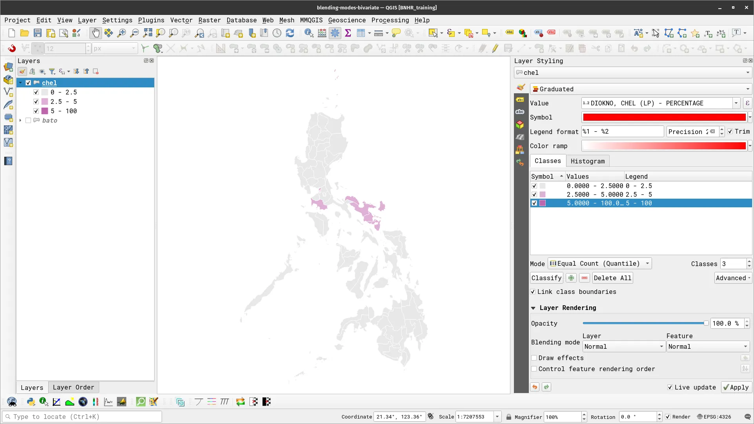Screen dimensions: 754x424
Task: Click the Statistical Summary icon
Action: coord(348,33)
